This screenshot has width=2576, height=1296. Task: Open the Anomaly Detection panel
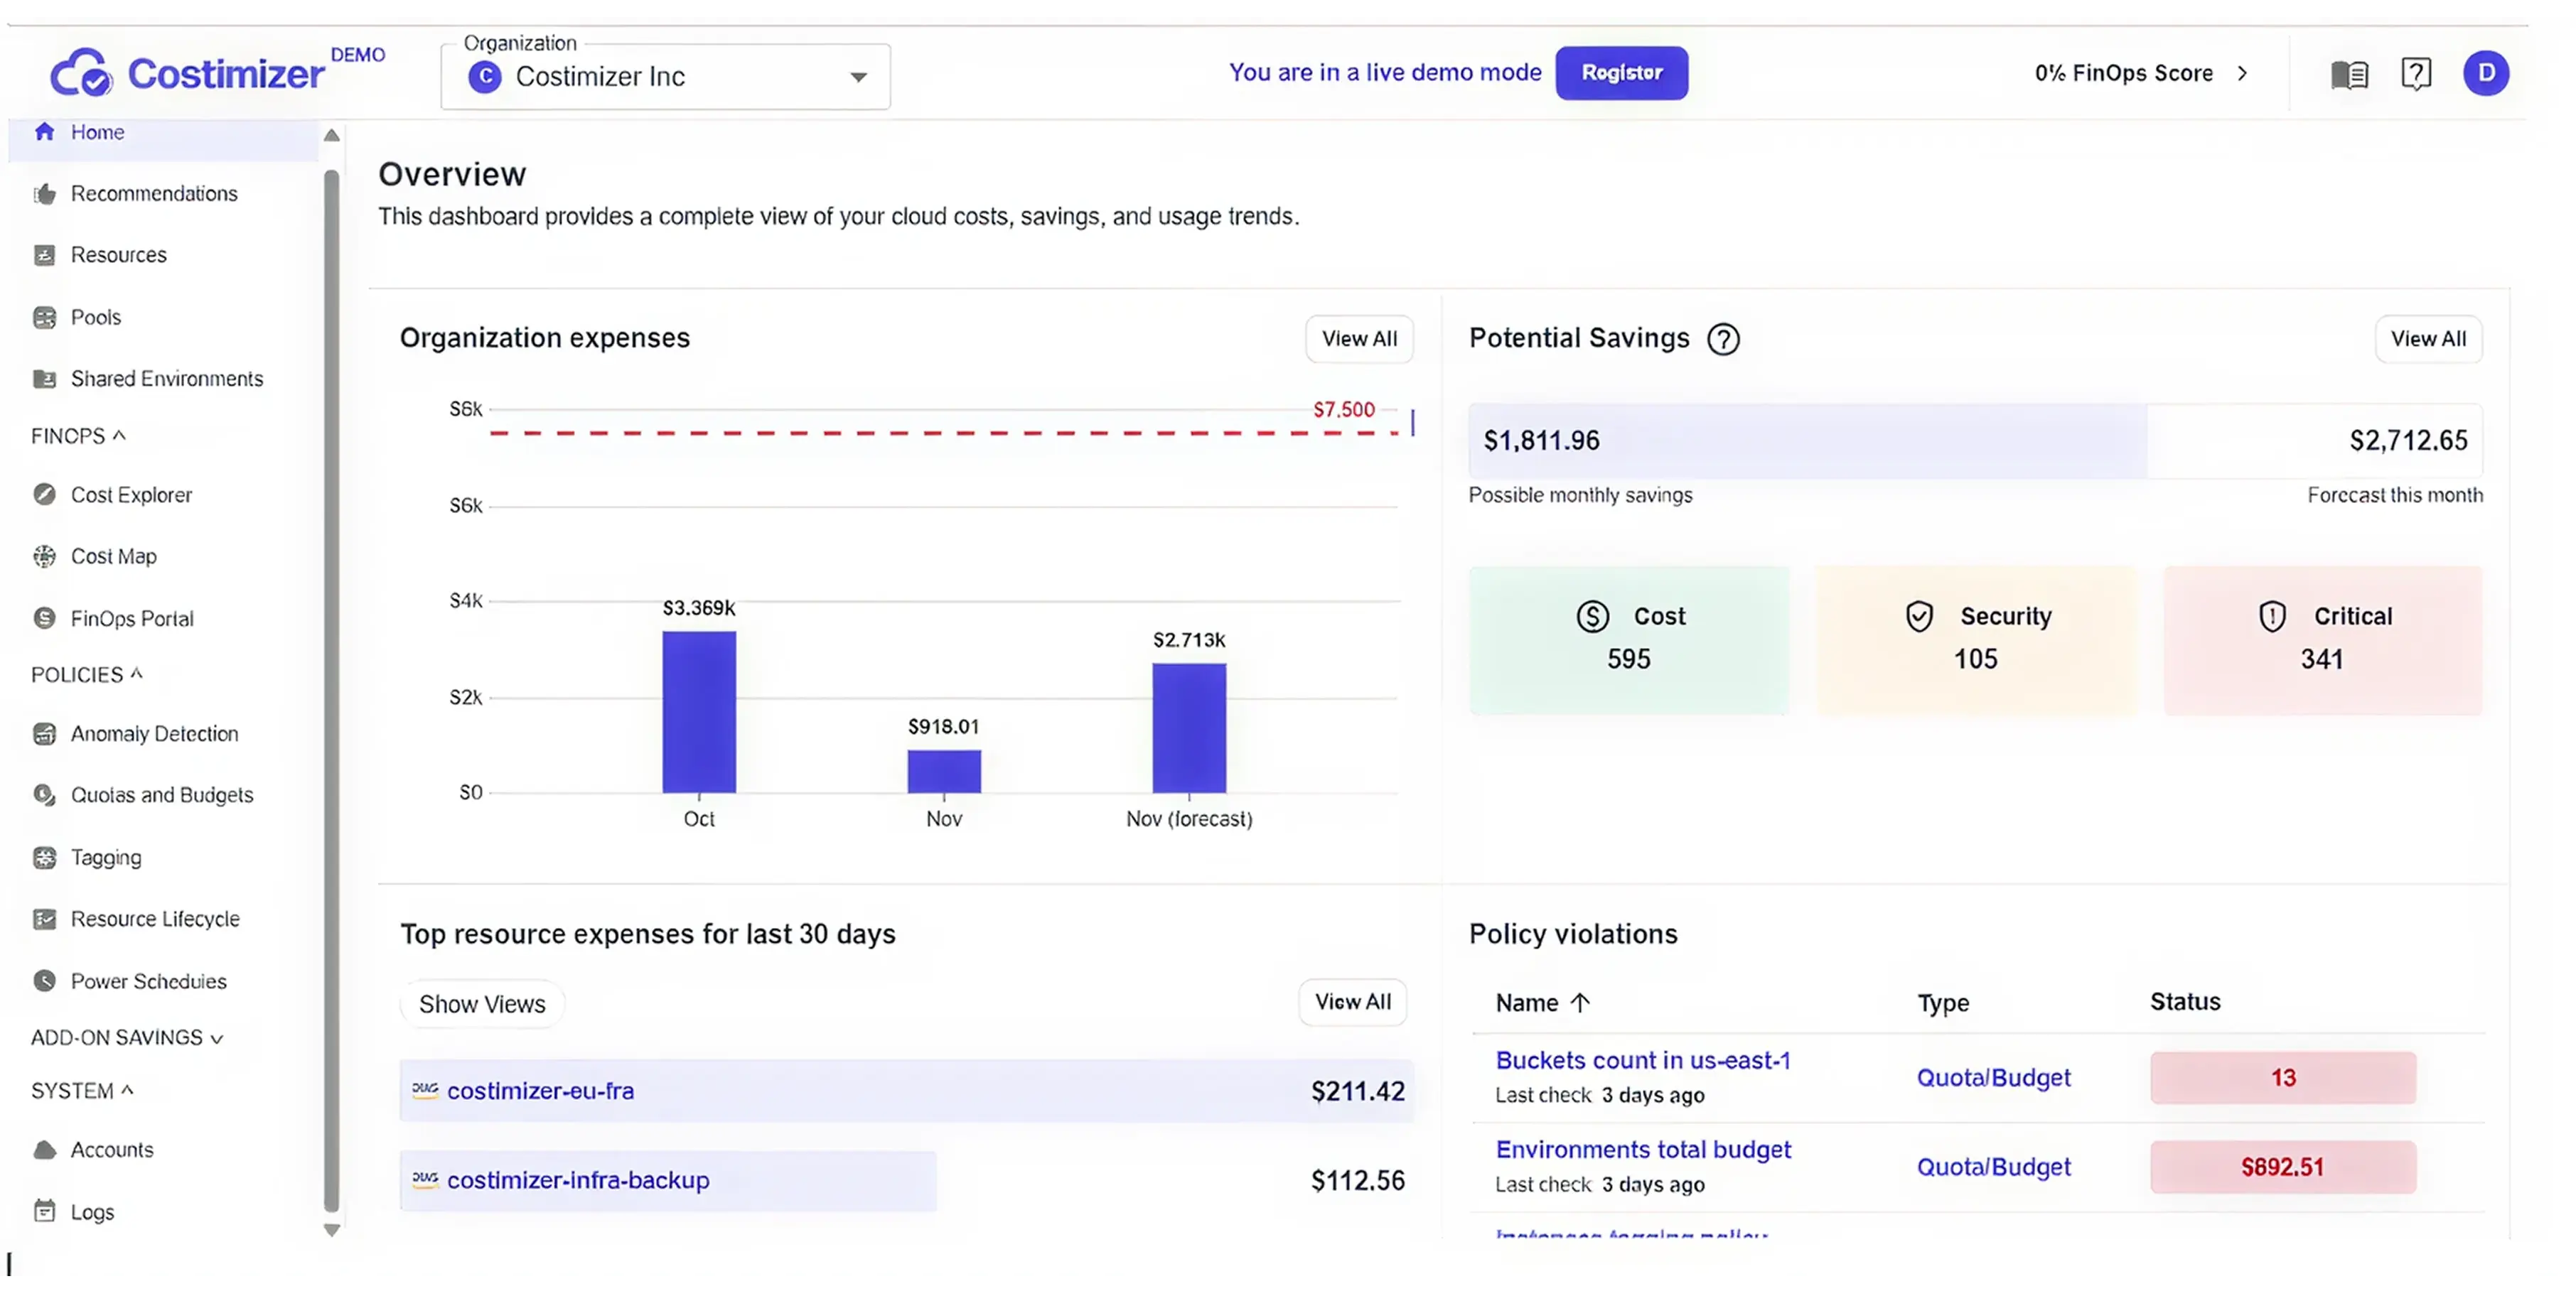point(45,733)
